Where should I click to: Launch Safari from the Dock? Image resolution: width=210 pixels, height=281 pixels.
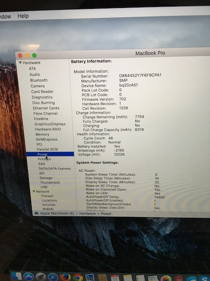pyautogui.click(x=53, y=277)
